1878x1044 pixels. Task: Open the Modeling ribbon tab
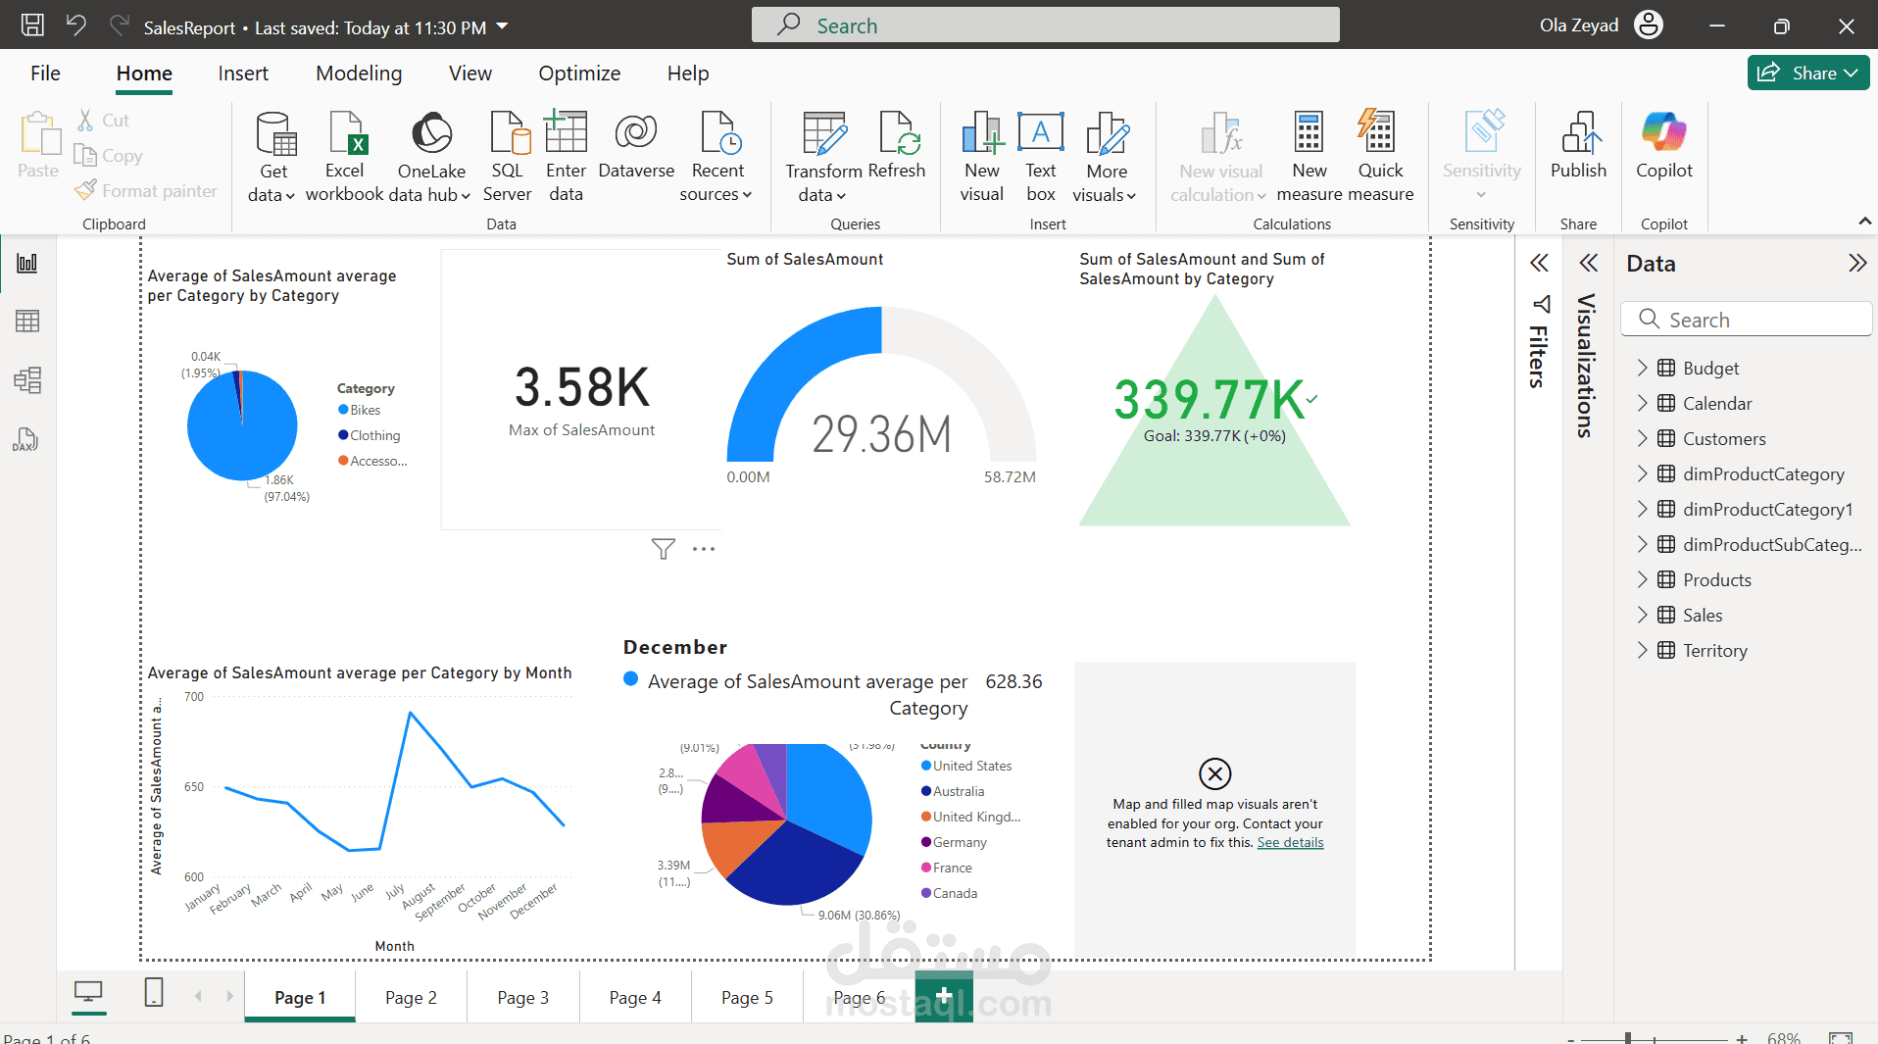pos(359,74)
